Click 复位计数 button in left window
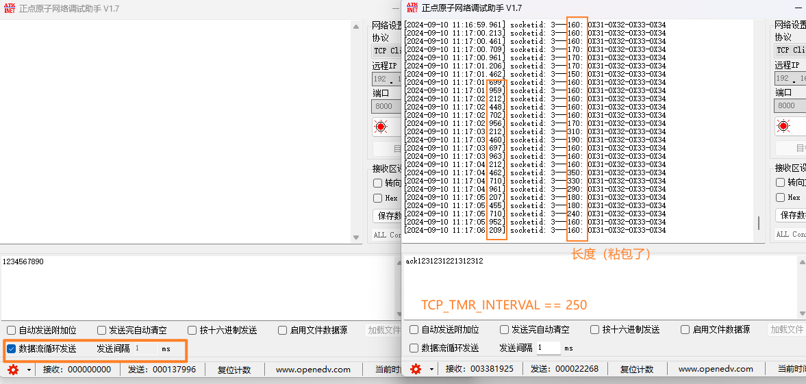 pos(234,370)
